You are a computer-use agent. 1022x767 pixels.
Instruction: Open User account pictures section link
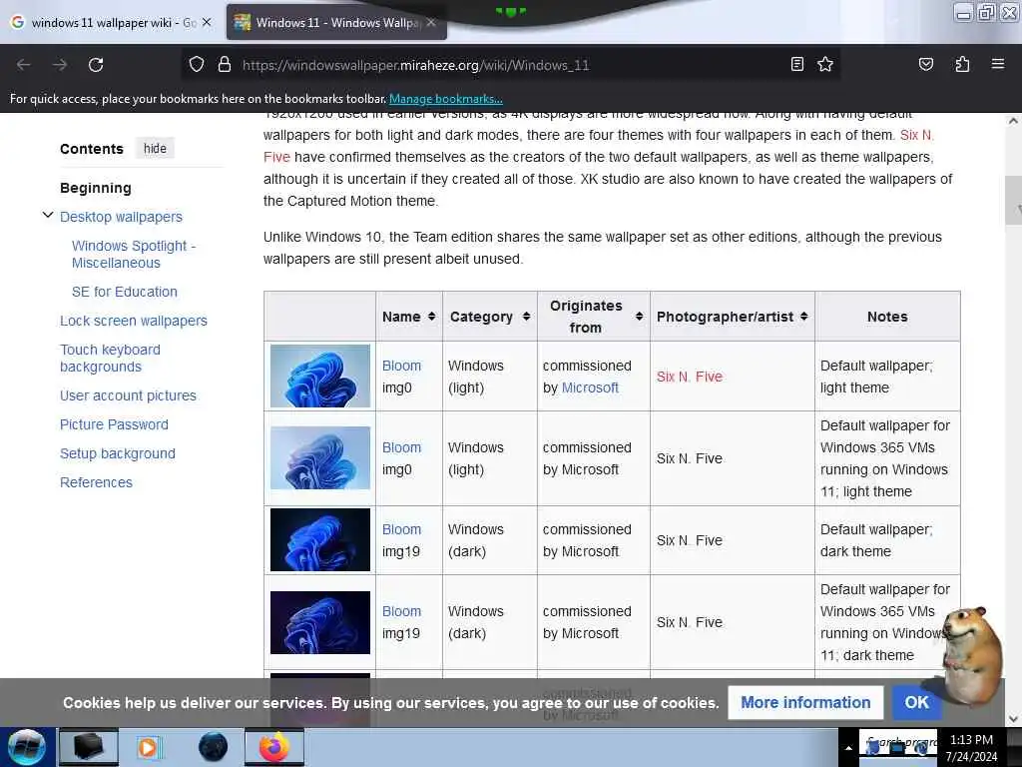128,395
